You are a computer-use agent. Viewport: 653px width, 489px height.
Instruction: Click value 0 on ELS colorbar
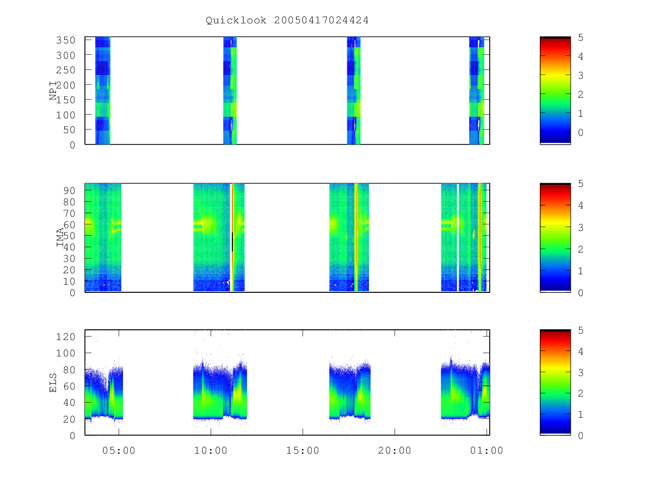click(581, 436)
